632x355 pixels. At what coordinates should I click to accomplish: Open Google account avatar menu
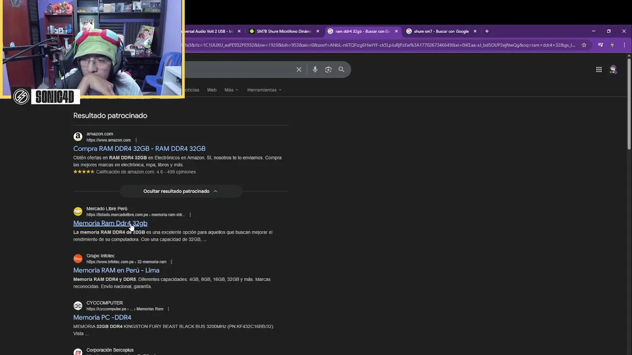click(x=613, y=70)
